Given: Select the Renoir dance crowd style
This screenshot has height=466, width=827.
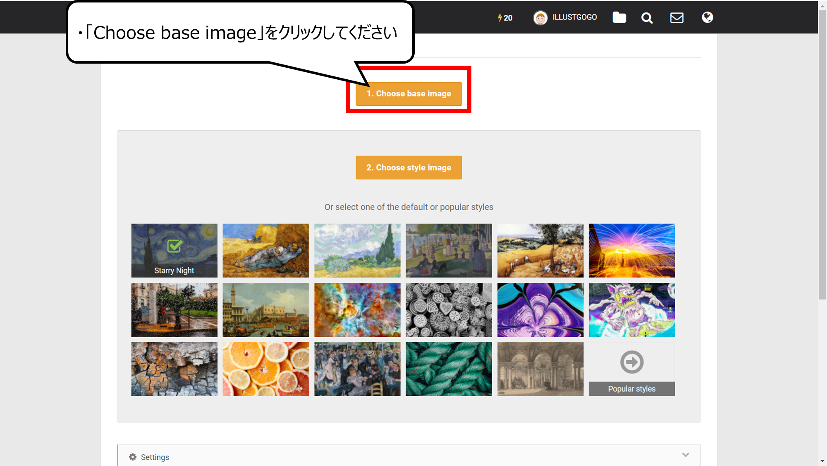Looking at the screenshot, I should pos(357,369).
